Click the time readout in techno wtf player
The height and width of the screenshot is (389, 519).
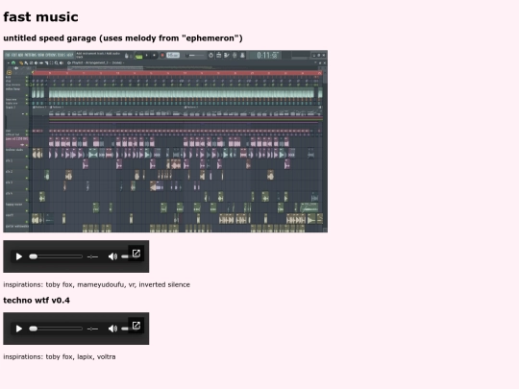pos(92,328)
